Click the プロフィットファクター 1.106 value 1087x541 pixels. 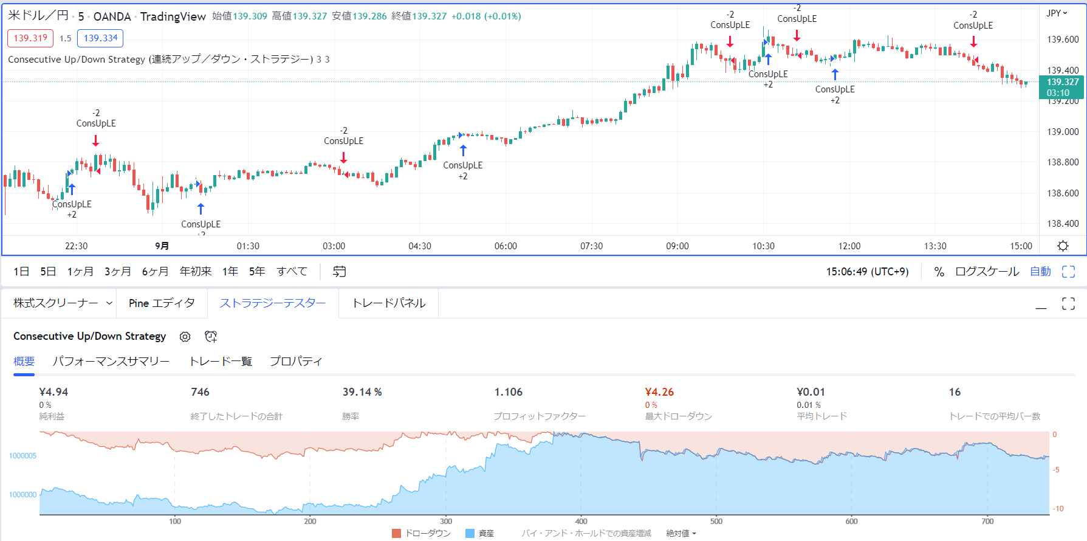(x=508, y=392)
